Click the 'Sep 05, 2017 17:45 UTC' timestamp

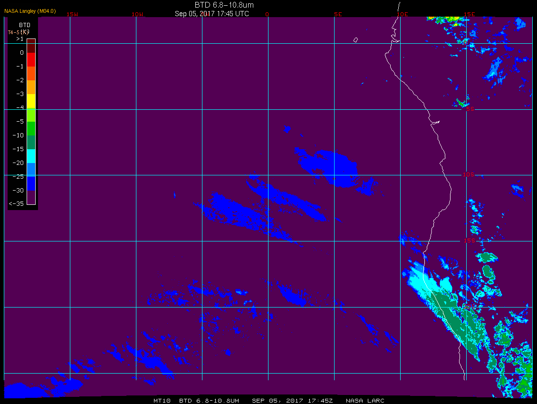211,14
